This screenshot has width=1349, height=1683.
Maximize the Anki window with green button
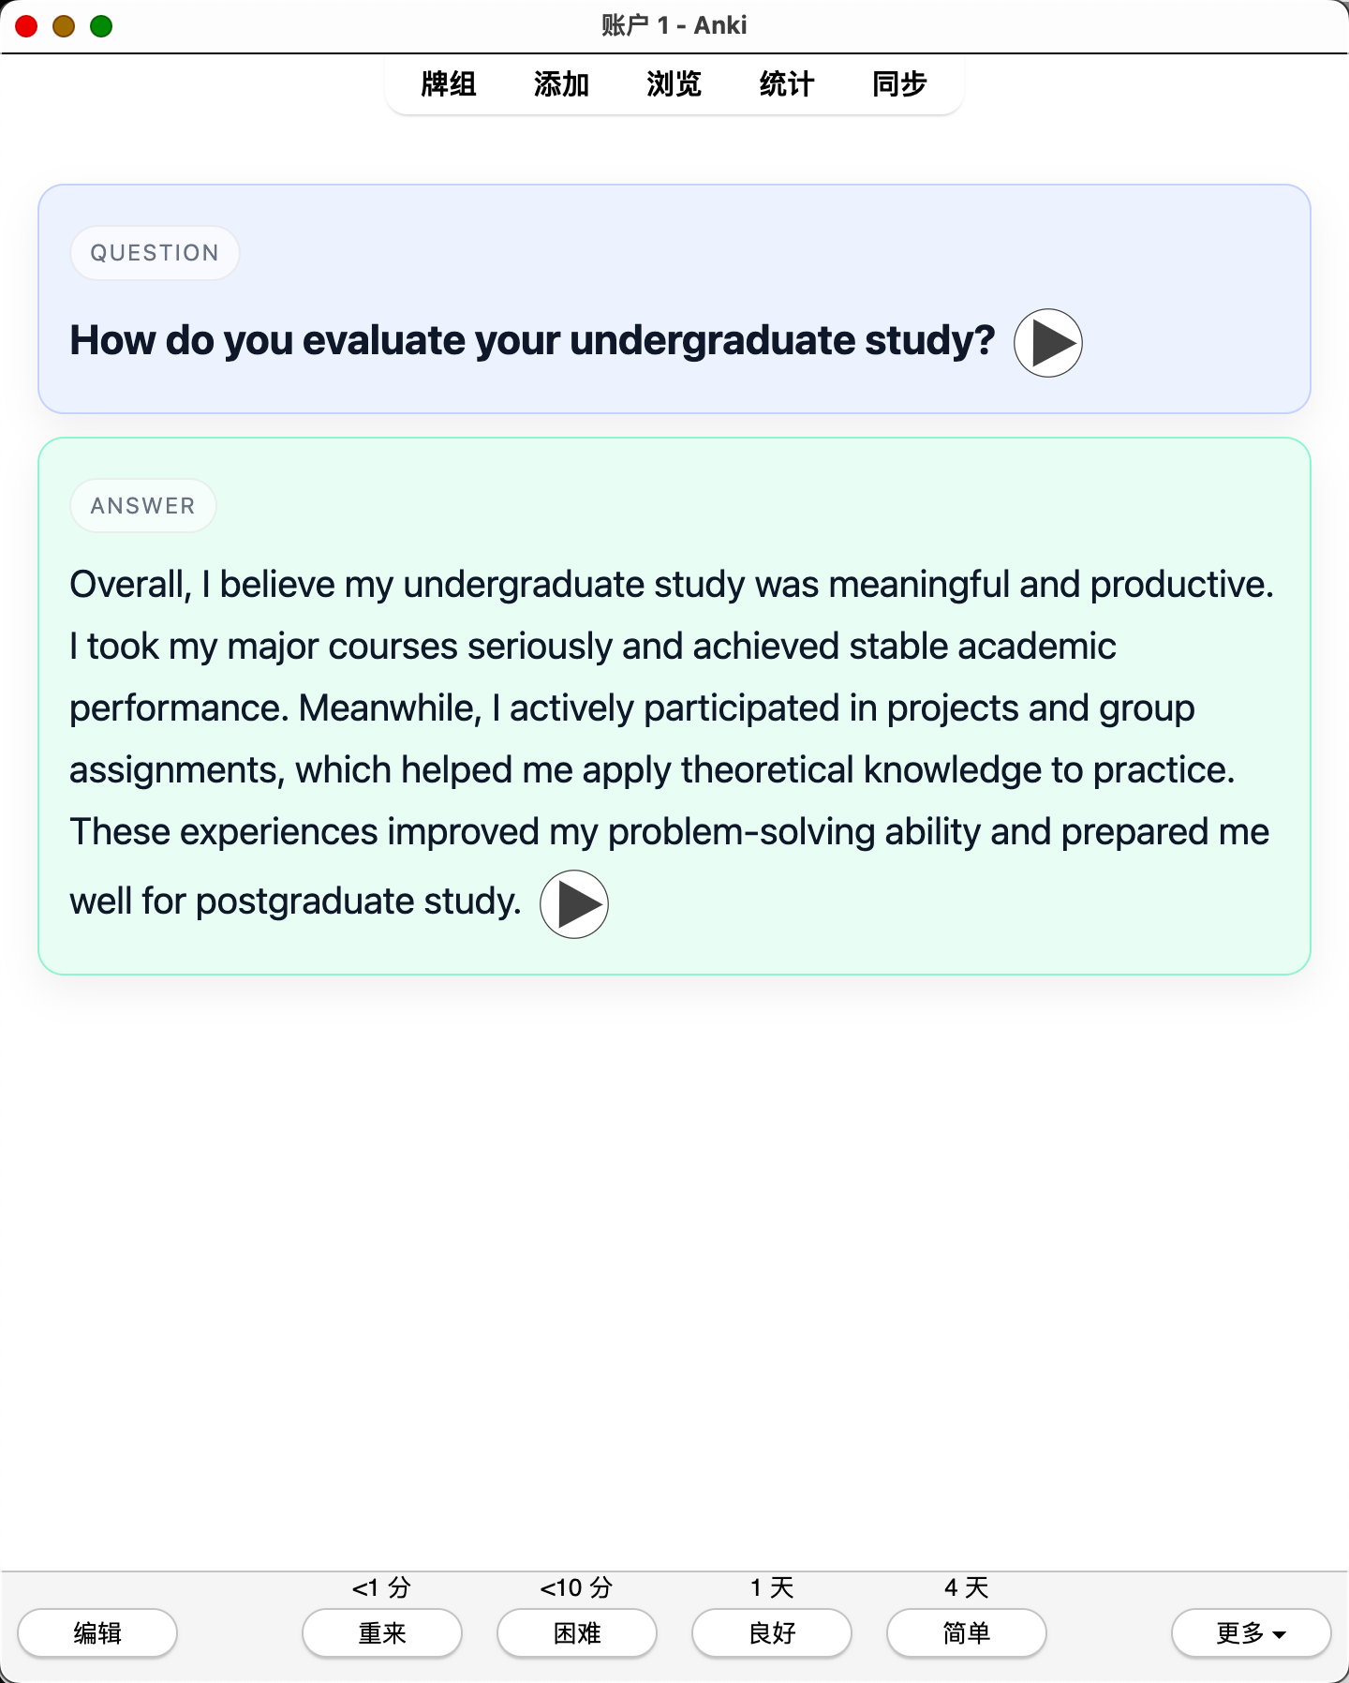tap(101, 26)
